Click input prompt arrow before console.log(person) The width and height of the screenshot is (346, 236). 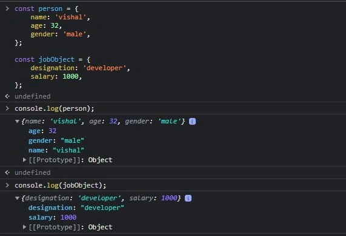pyautogui.click(x=7, y=108)
